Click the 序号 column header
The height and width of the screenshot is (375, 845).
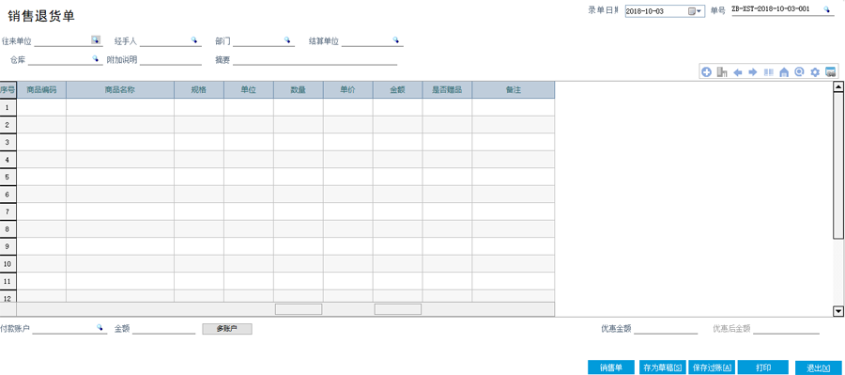coord(8,90)
